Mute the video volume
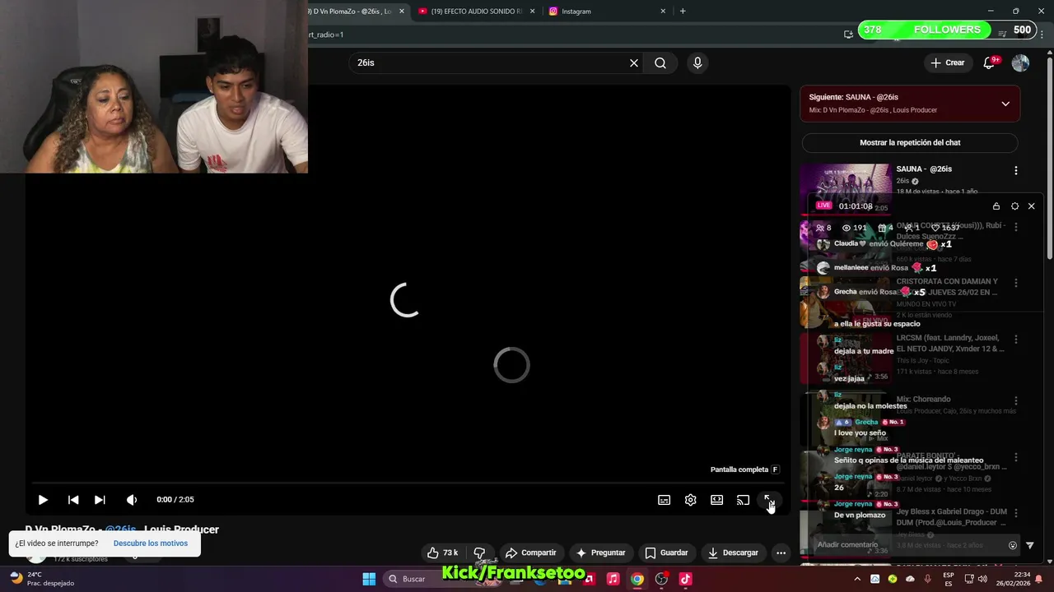The height and width of the screenshot is (592, 1054). 131,500
